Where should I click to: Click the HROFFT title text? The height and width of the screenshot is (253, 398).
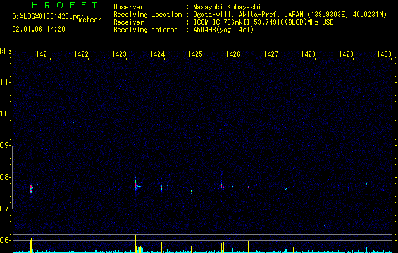[65, 5]
